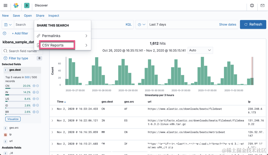Image resolution: width=268 pixels, height=155 pixels.
Task: Click the Refresh button
Action: click(253, 24)
